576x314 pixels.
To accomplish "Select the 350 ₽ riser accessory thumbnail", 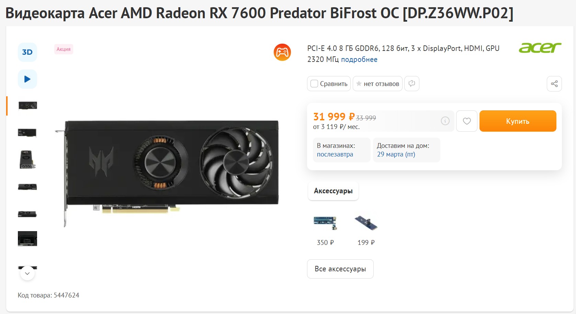I will point(325,223).
